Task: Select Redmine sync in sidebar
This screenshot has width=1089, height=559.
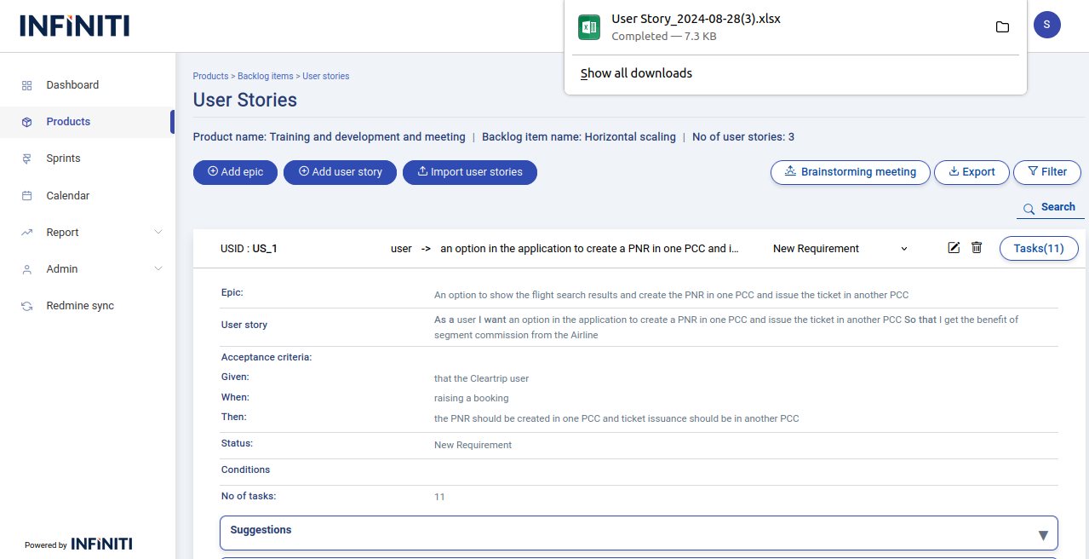Action: point(80,306)
